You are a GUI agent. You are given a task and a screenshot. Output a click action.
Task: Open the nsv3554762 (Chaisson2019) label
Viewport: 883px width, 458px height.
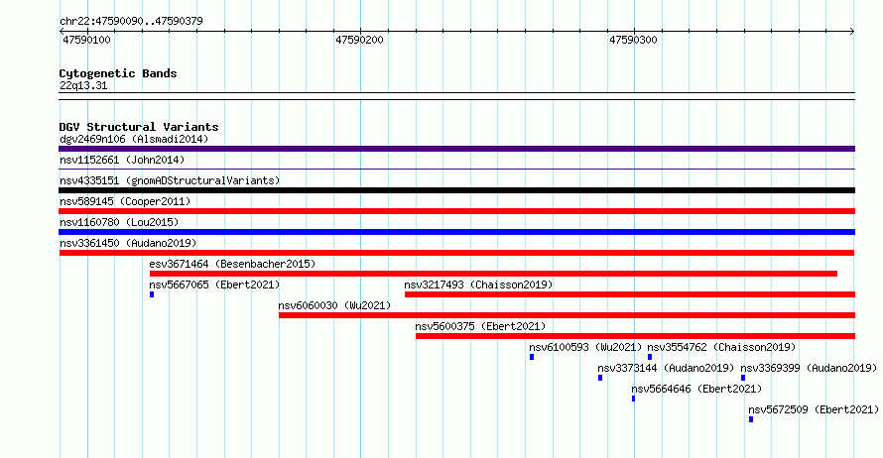click(x=721, y=347)
